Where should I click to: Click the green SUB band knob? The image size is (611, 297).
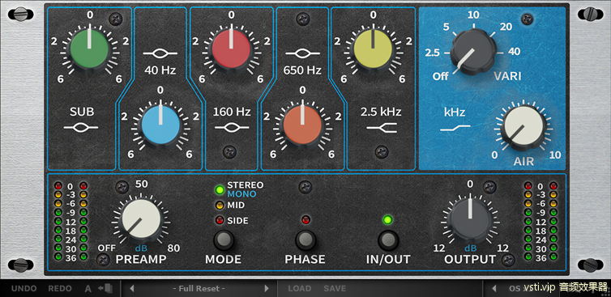pos(89,49)
